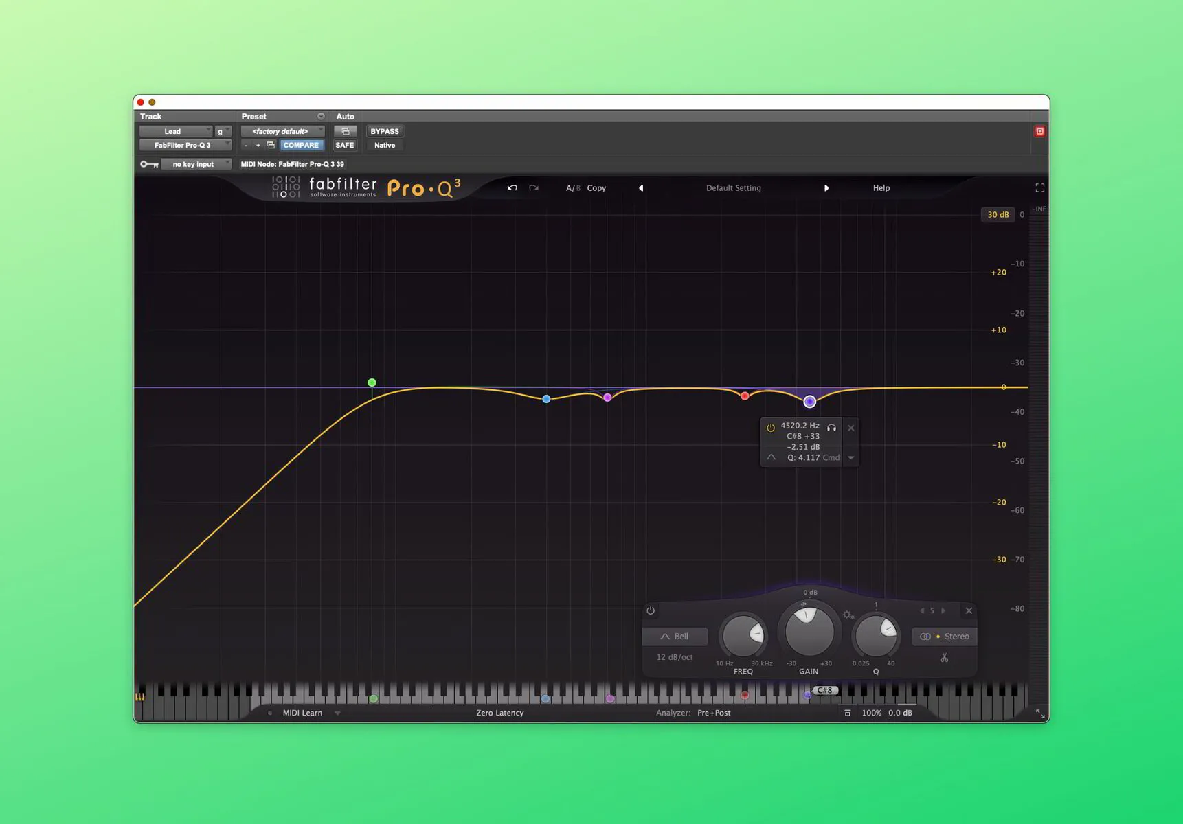Click the FabFilter logo icon
Image resolution: width=1183 pixels, height=824 pixels.
(x=286, y=187)
